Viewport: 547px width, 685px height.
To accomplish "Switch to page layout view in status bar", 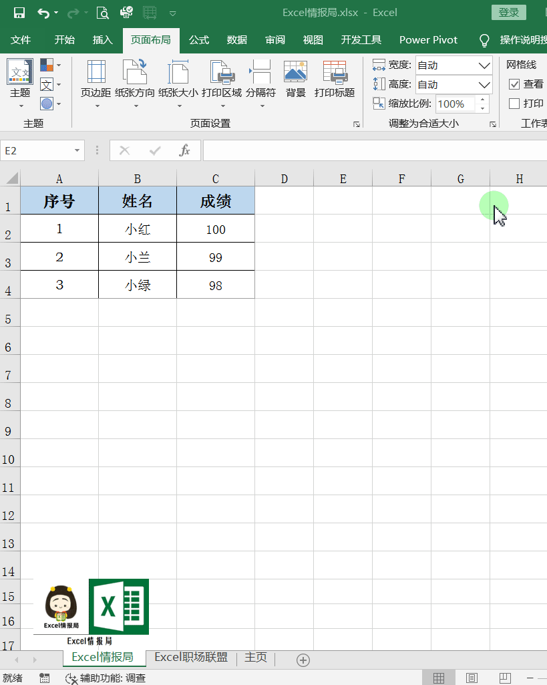I will click(472, 678).
